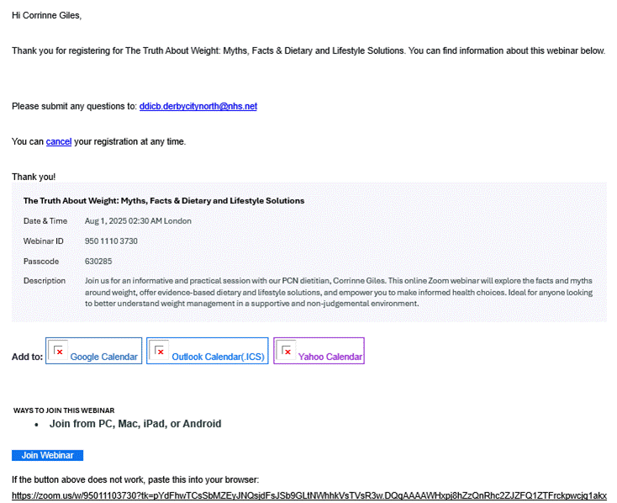Click the Add to: label

tap(27, 357)
